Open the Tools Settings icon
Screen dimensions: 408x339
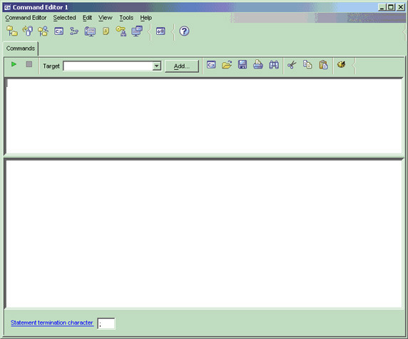(160, 31)
